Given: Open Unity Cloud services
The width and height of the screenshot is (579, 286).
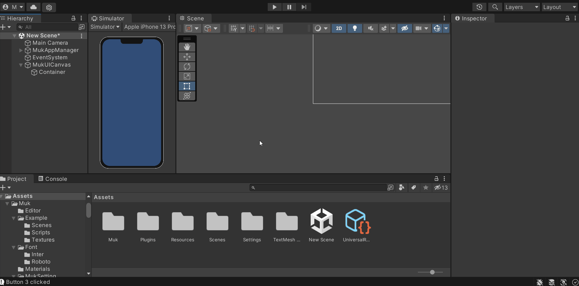Looking at the screenshot, I should pos(34,7).
